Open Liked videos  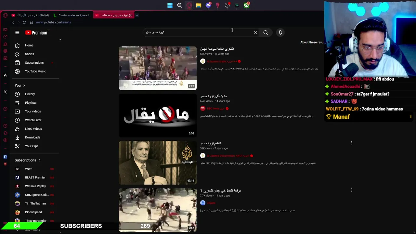pos(33,129)
